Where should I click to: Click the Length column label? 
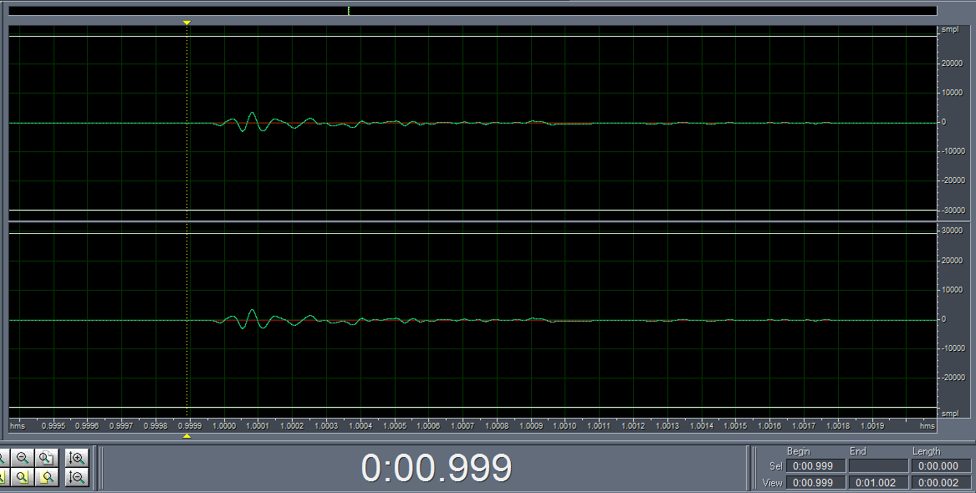[927, 451]
